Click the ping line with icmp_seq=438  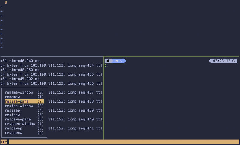[75, 101]
